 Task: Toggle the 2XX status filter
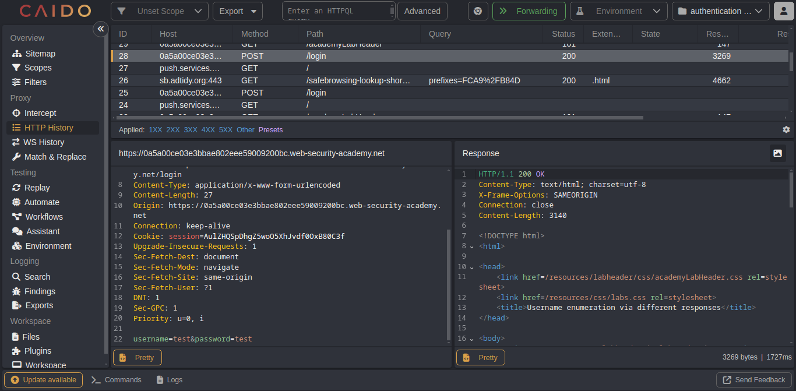click(x=172, y=130)
